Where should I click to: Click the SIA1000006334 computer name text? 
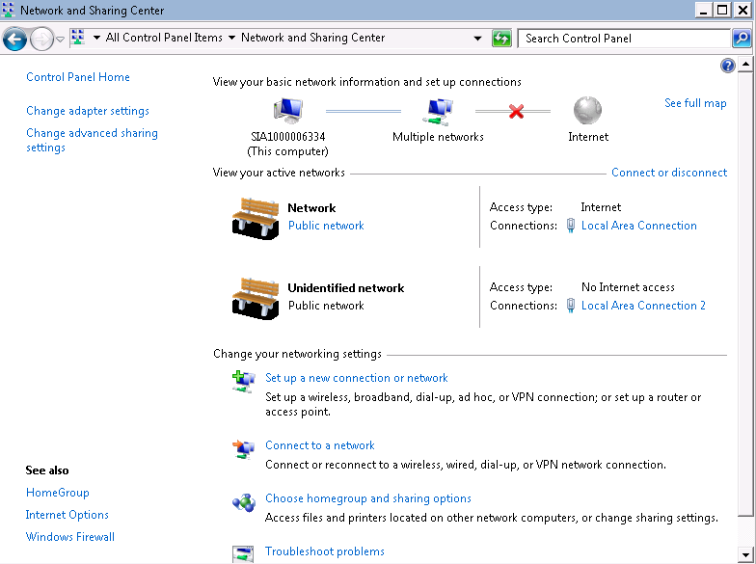coord(287,137)
